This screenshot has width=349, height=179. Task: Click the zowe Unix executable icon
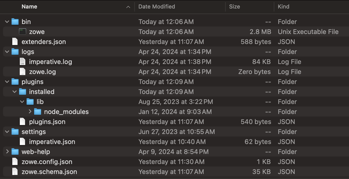22,31
